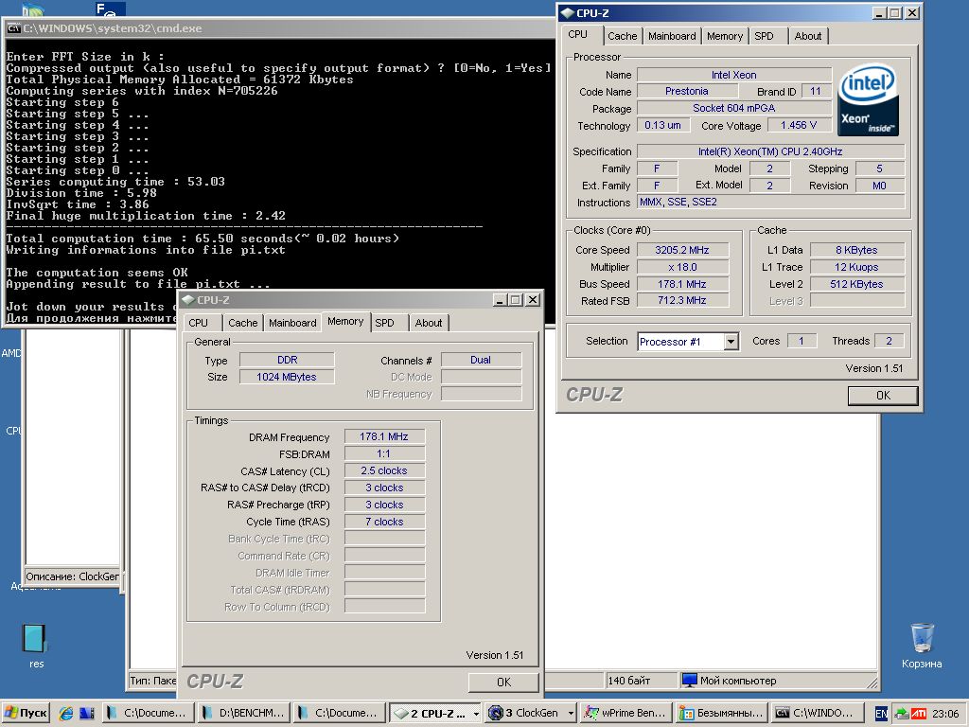Click the Bus Speed value 178.1 MHz
Viewport: 969px width, 727px height.
pos(682,284)
